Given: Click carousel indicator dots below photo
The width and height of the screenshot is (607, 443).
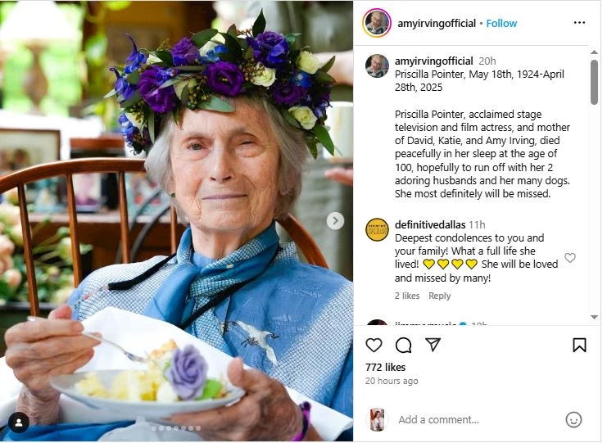Looking at the screenshot, I should tap(175, 428).
